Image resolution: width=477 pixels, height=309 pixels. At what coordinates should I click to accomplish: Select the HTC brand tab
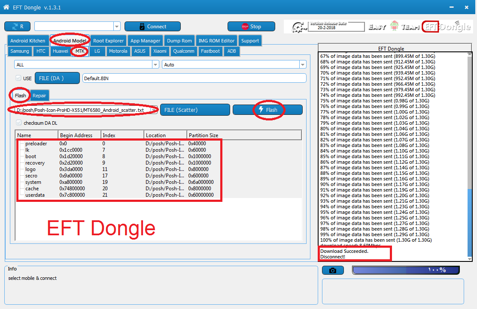point(41,51)
